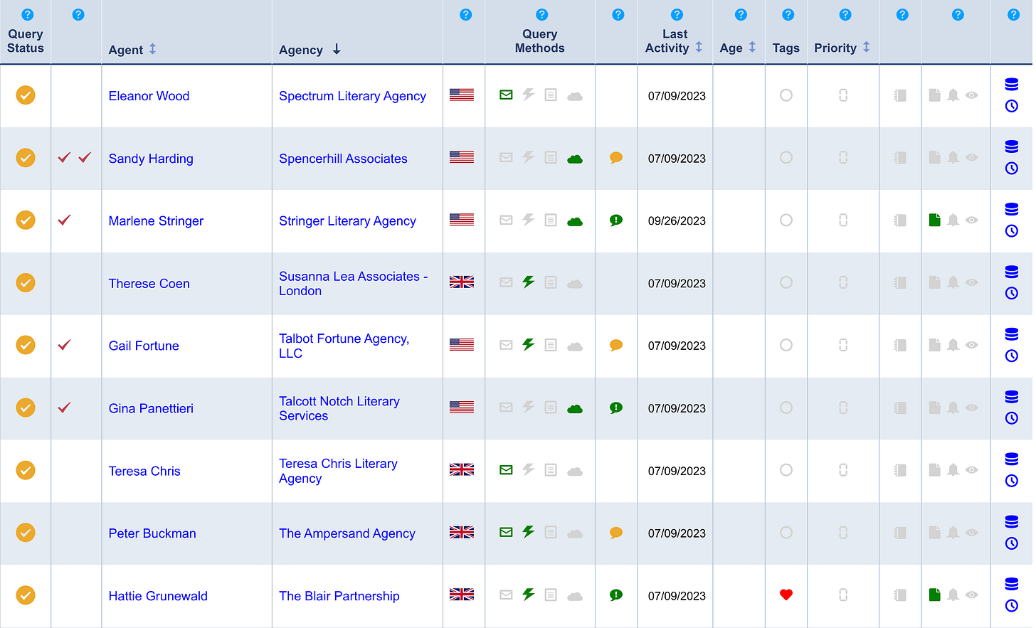Toggle Marlene Stringer's eye watch icon
The height and width of the screenshot is (628, 1036).
pyautogui.click(x=972, y=220)
